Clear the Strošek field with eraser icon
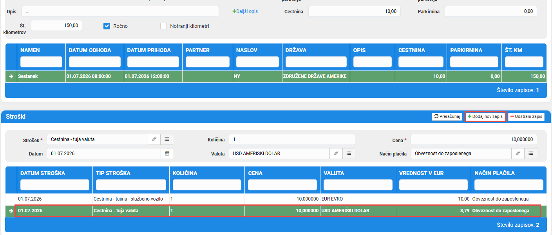 (x=154, y=139)
